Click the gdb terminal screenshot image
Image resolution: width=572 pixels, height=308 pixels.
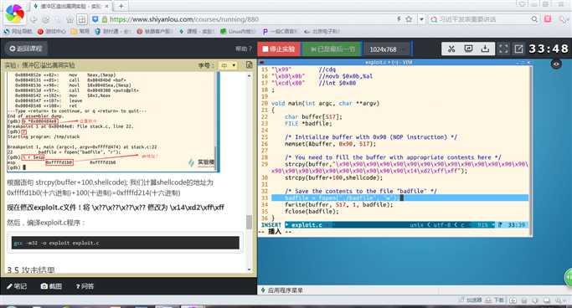pyautogui.click(x=113, y=121)
